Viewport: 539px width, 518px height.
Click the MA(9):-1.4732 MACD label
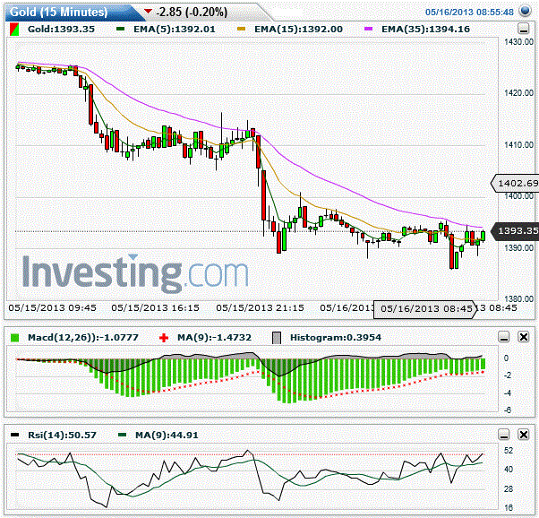(x=214, y=338)
